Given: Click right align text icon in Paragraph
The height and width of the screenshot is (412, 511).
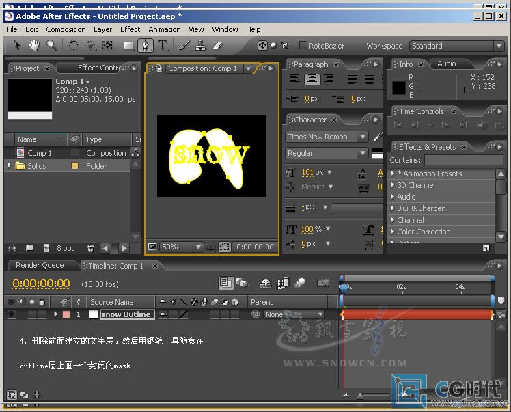Looking at the screenshot, I should tap(329, 79).
